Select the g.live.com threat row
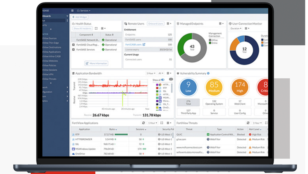This screenshot has height=174, width=308. [222, 140]
